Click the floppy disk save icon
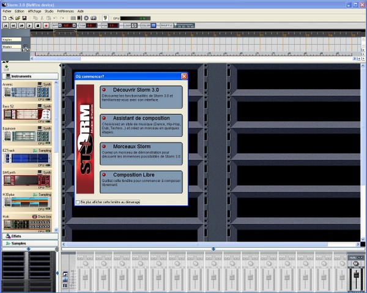The width and height of the screenshot is (367, 293). (x=24, y=18)
